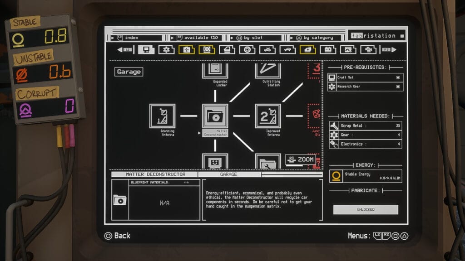
Task: Toggle the Research Gear prerequisite checkbox
Action: 399,86
